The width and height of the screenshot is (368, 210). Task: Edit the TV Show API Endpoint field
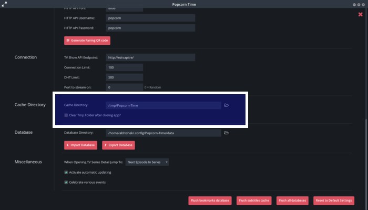tap(150, 57)
